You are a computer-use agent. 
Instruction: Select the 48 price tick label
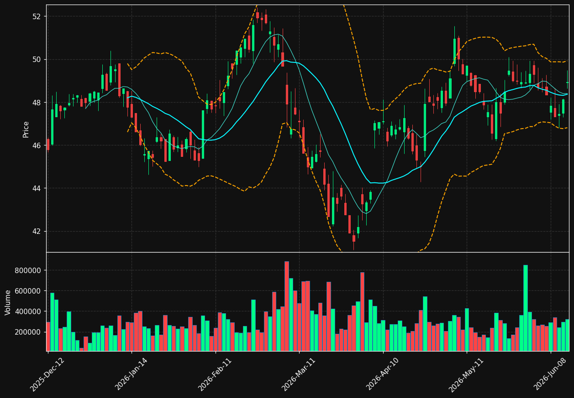pyautogui.click(x=37, y=103)
